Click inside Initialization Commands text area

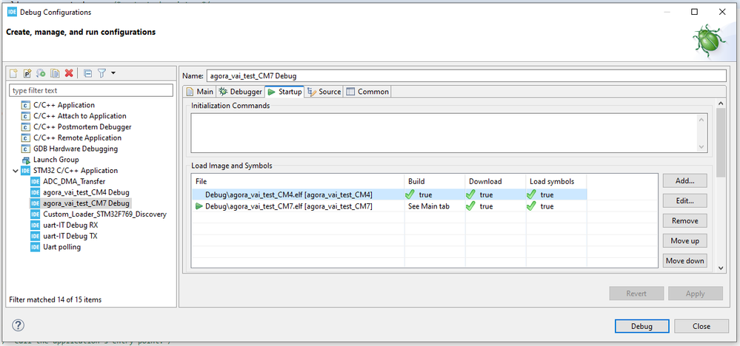click(x=444, y=132)
